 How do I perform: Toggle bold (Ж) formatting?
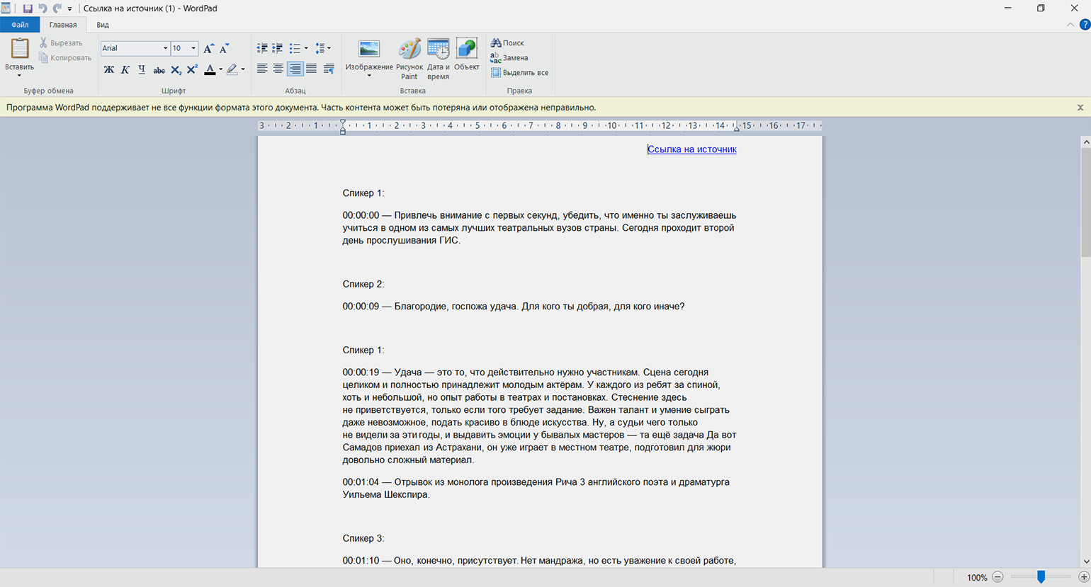[x=108, y=69]
